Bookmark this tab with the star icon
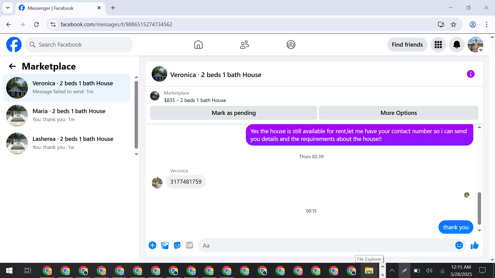 (453, 24)
